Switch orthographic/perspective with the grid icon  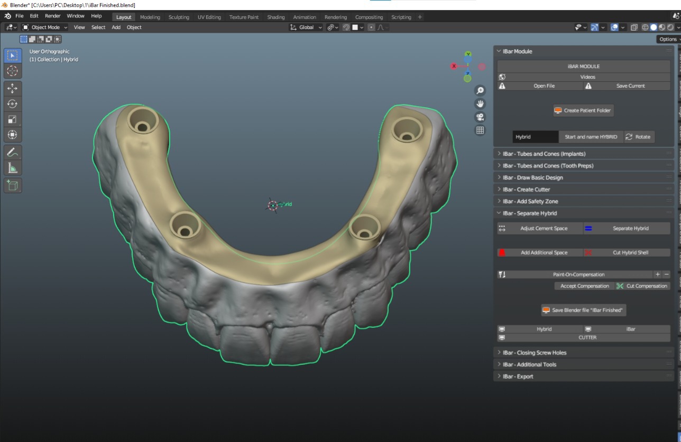[480, 130]
